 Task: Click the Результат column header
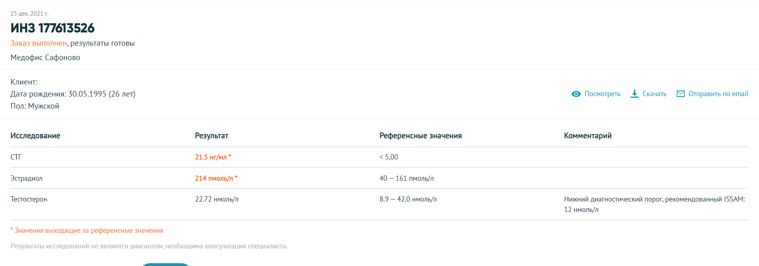212,136
